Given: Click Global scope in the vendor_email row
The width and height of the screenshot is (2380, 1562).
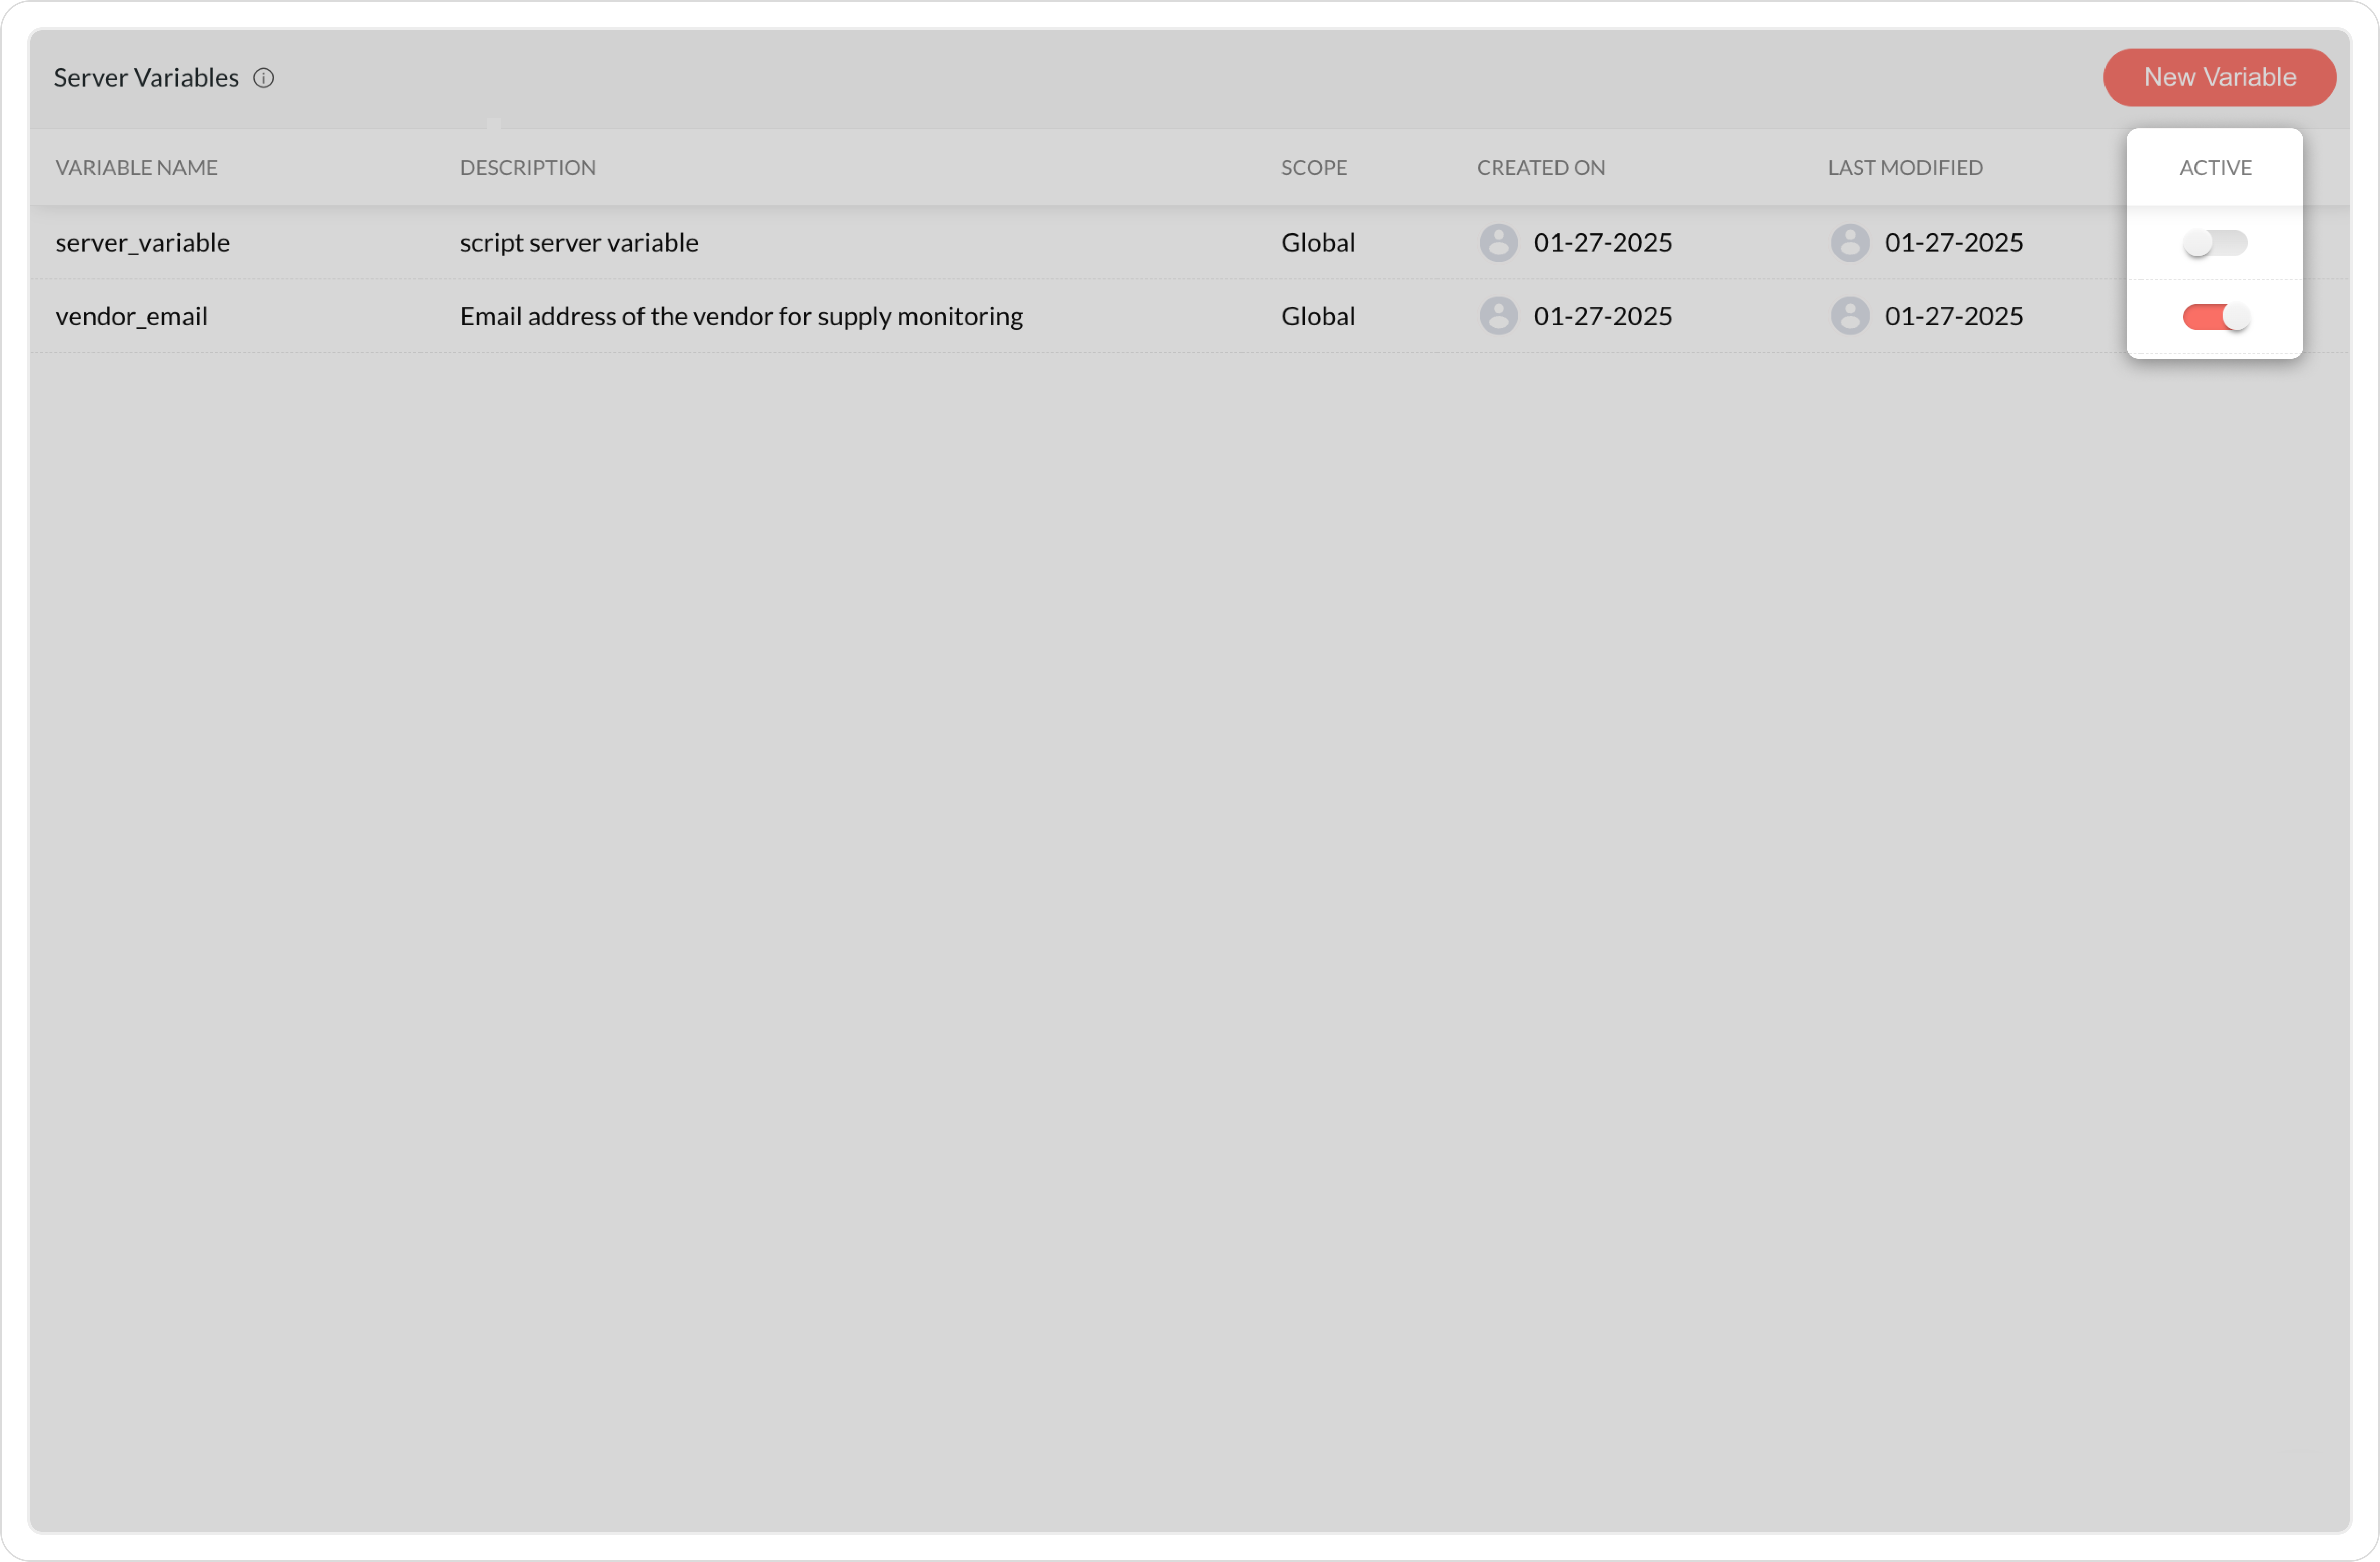Looking at the screenshot, I should [x=1317, y=316].
